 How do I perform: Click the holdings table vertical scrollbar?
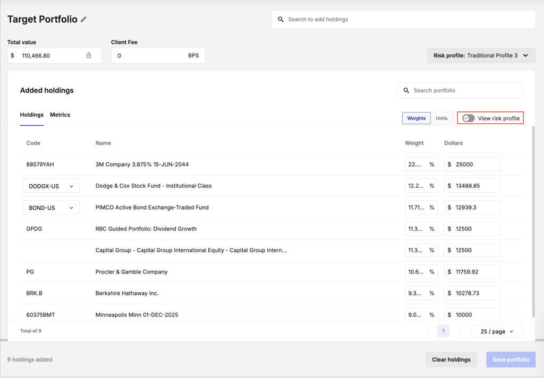(x=533, y=222)
